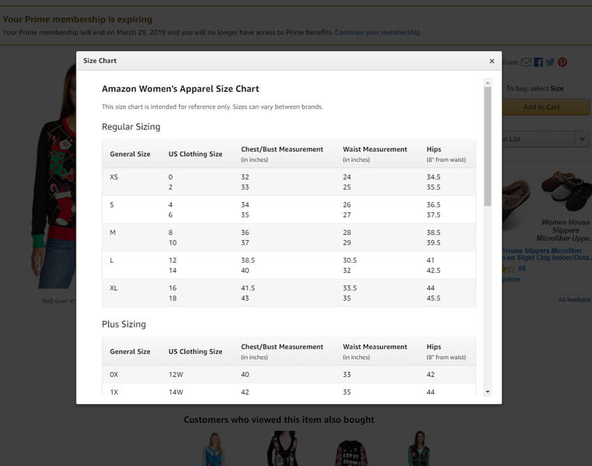Close the Size Chart dialog

pyautogui.click(x=492, y=61)
